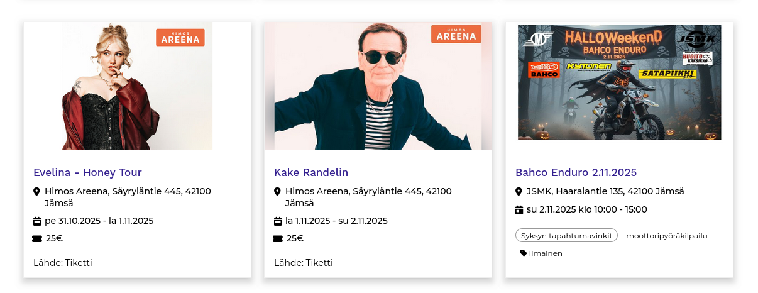Click location pin icon on Kake Randelin card
Viewport: 758px width, 293px height.
pyautogui.click(x=277, y=192)
